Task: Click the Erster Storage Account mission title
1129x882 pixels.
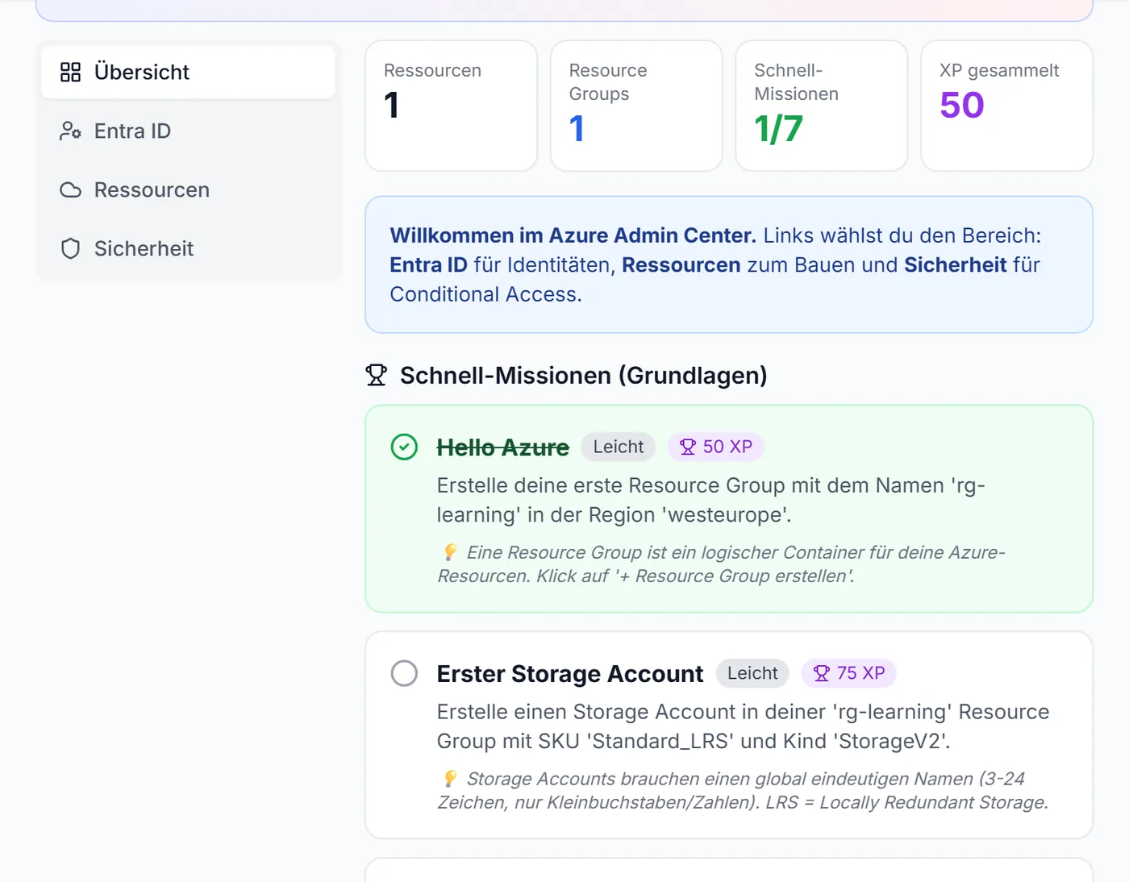Action: [x=570, y=674]
